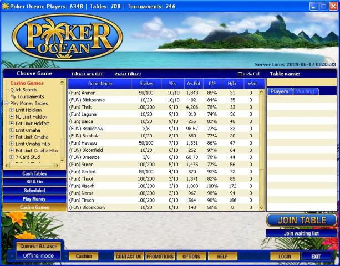Screen dimensions: 340x266
Task: Select the (FUN) Bloomfield table row
Action: 164,150
